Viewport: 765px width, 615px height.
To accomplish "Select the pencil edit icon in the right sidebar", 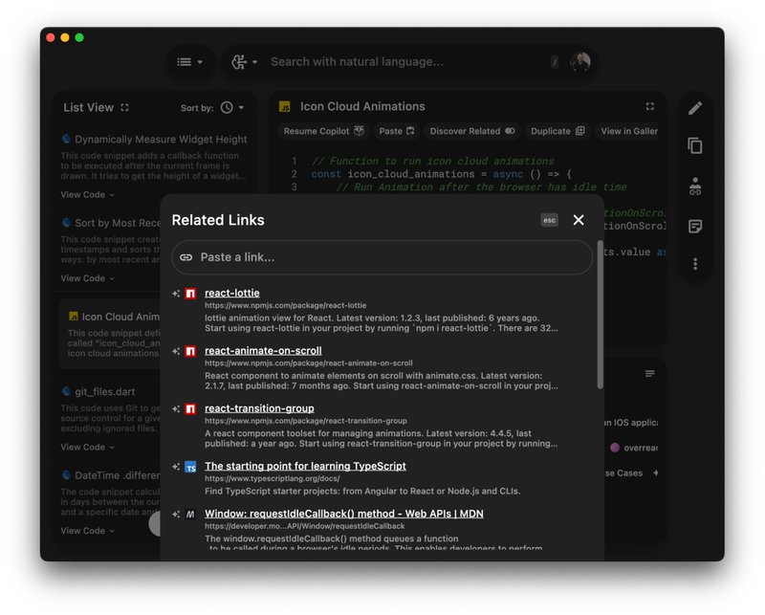I will [x=695, y=107].
